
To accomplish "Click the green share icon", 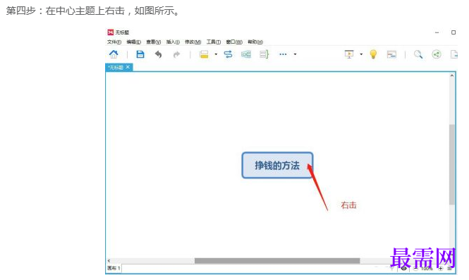I will coord(437,54).
